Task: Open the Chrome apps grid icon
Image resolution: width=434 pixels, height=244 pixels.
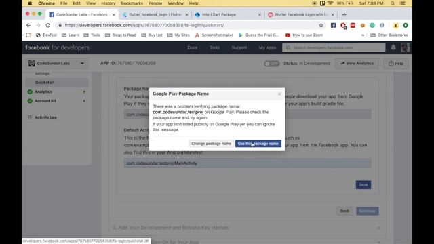Action: click(28, 35)
